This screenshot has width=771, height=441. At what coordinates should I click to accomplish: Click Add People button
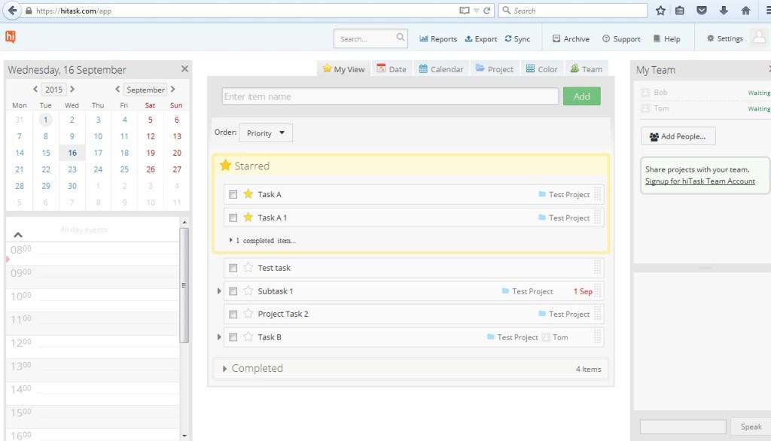pos(678,136)
